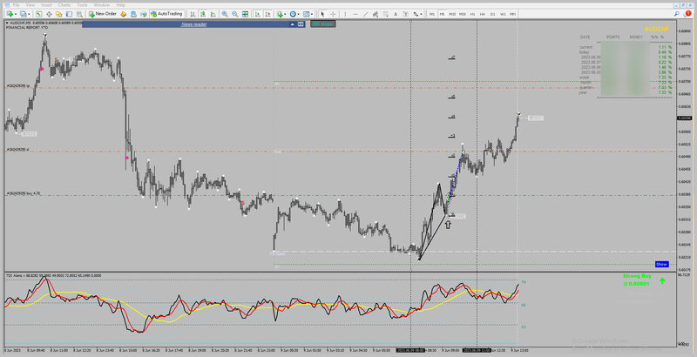Switch to candlestick chart display
The width and height of the screenshot is (697, 357).
[203, 14]
